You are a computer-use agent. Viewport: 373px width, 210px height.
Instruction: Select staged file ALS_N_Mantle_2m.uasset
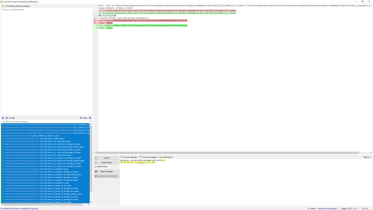[45, 133]
